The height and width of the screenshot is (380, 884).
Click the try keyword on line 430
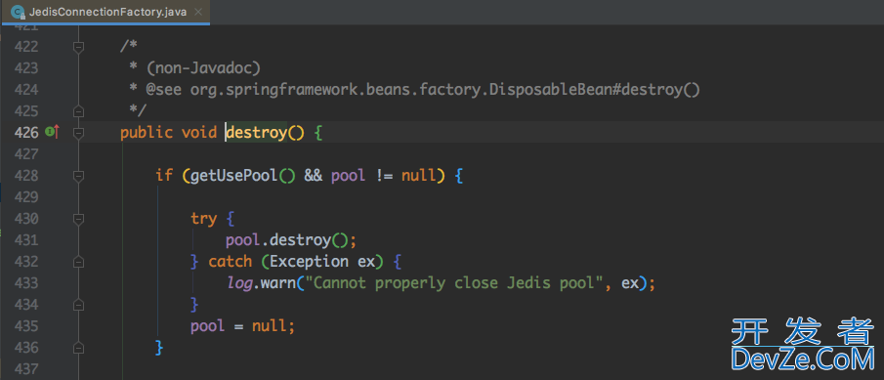(x=203, y=219)
